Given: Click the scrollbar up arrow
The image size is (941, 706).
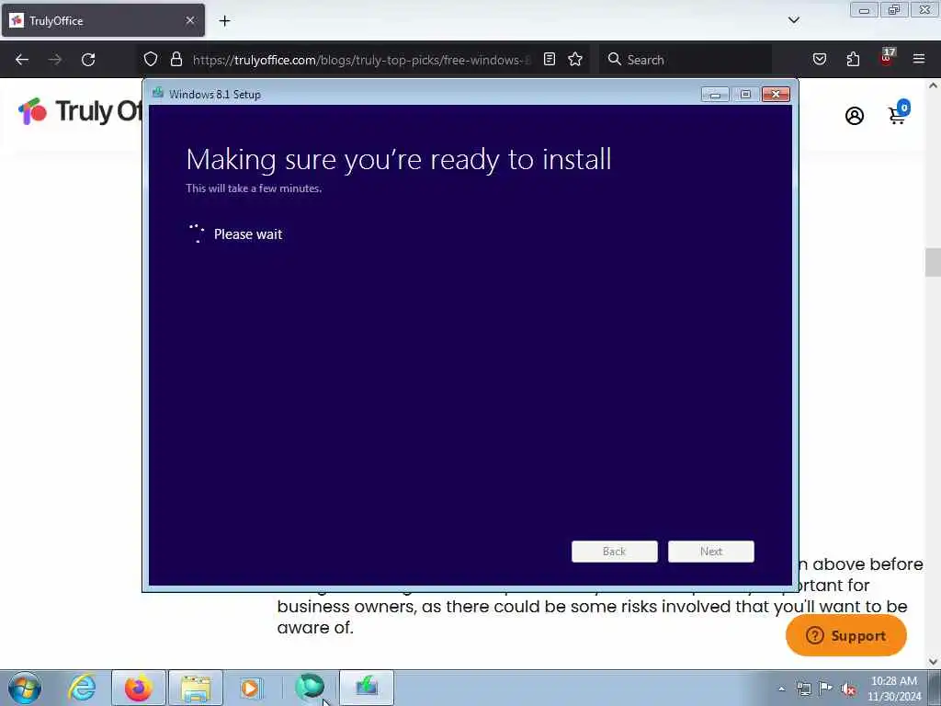Looking at the screenshot, I should point(933,85).
